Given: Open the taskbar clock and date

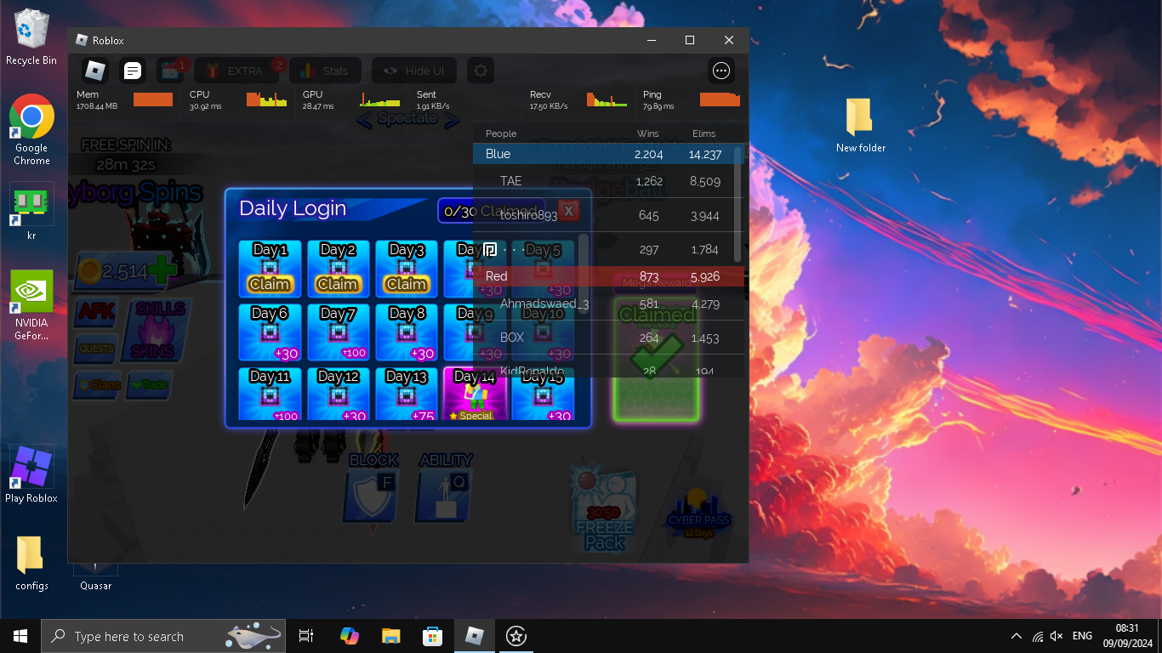Looking at the screenshot, I should pyautogui.click(x=1127, y=635).
